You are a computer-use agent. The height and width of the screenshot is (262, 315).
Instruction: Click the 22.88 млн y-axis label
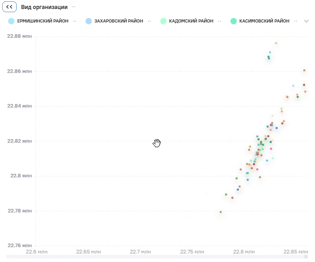tap(19, 36)
